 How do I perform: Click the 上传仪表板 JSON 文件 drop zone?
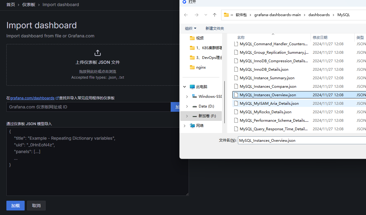(97, 65)
